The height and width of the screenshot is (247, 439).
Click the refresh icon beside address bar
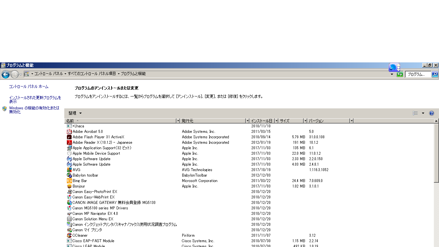(400, 74)
